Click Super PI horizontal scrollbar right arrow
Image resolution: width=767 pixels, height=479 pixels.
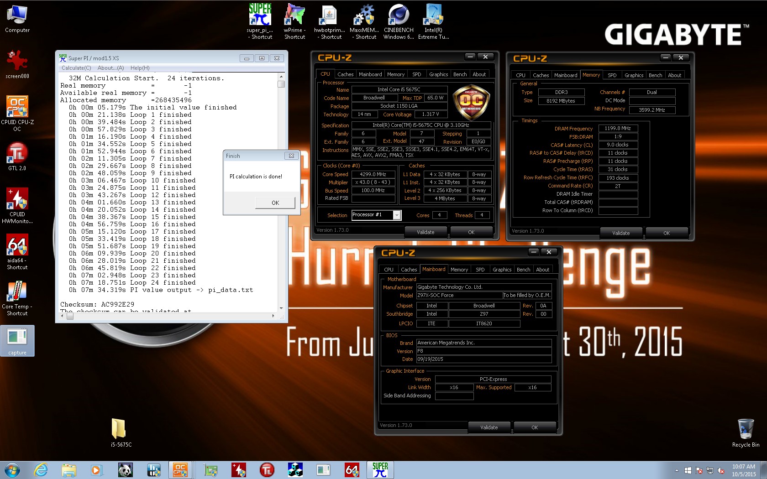(x=273, y=316)
